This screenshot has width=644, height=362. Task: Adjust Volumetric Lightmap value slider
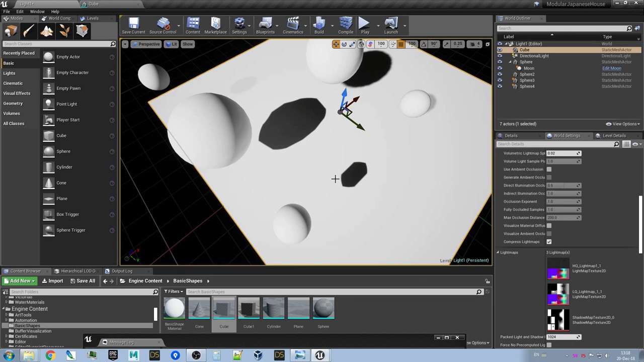(563, 153)
